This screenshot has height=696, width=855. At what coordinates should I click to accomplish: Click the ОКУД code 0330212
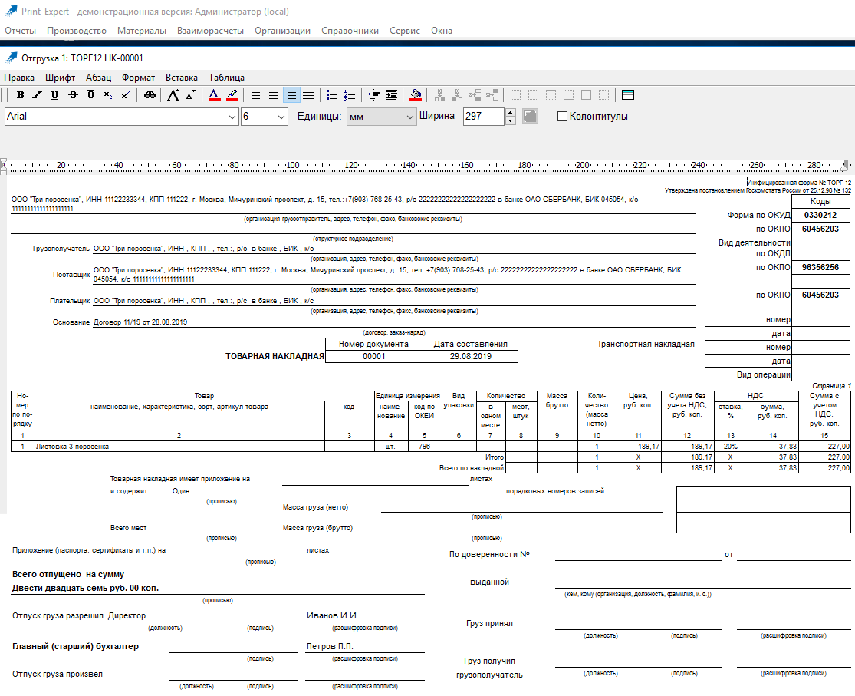point(820,215)
